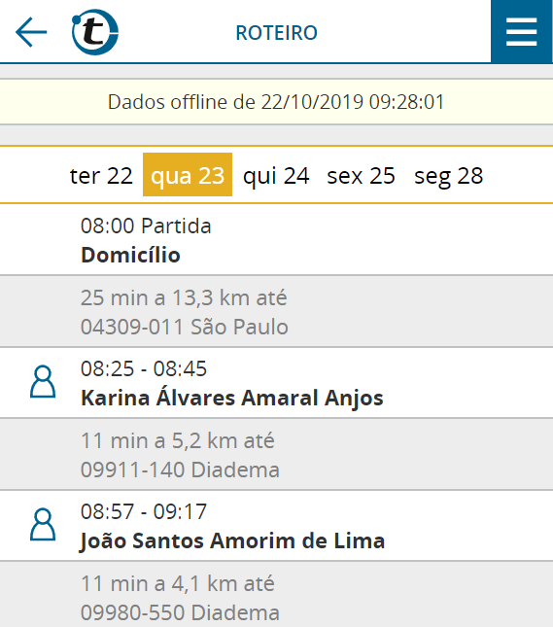Viewport: 553px width, 627px height.
Task: Switch to qui 24 day
Action: point(276,176)
